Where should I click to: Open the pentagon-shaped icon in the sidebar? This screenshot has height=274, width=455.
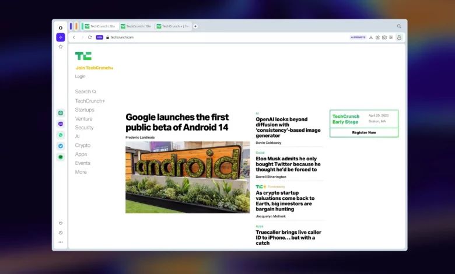coord(60,47)
